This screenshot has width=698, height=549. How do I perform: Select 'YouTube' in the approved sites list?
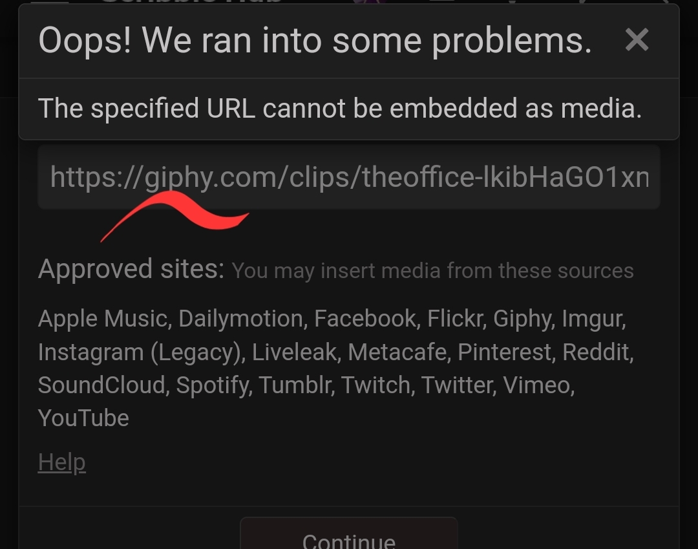click(x=83, y=418)
